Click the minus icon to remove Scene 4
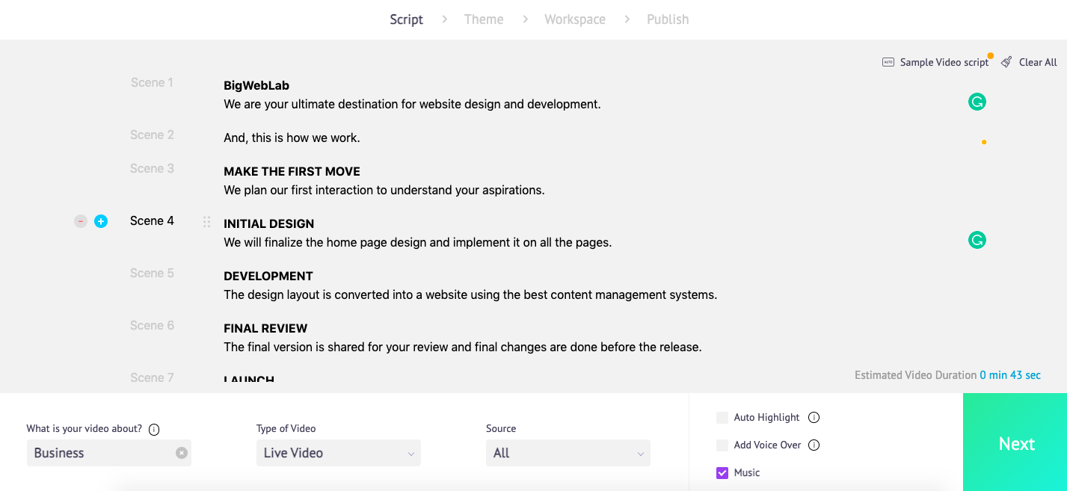The height and width of the screenshot is (491, 1067). tap(80, 221)
